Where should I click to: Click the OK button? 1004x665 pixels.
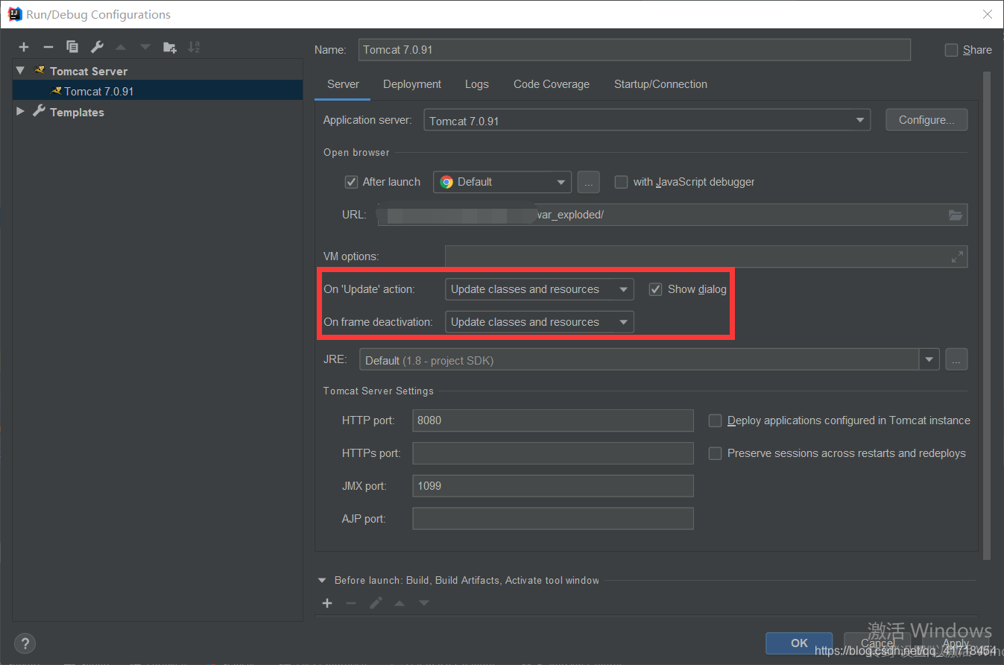799,643
